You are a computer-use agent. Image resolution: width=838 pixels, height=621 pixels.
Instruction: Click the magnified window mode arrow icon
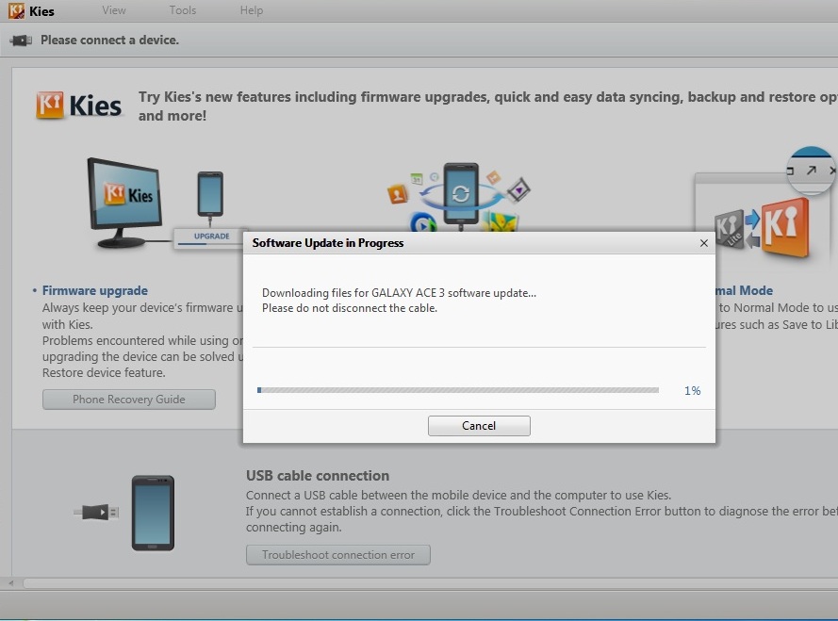[x=812, y=170]
